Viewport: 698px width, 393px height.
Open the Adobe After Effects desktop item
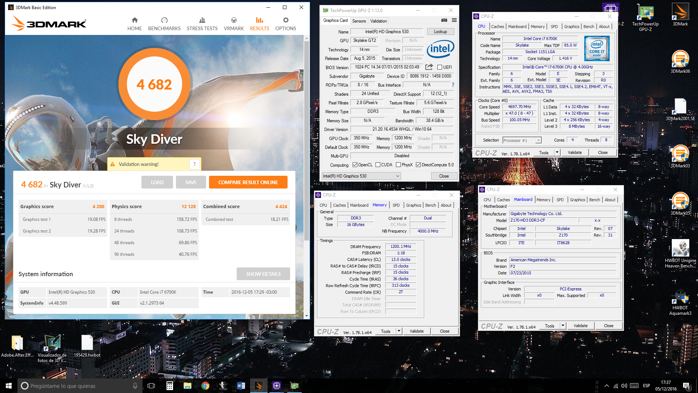coord(17,346)
